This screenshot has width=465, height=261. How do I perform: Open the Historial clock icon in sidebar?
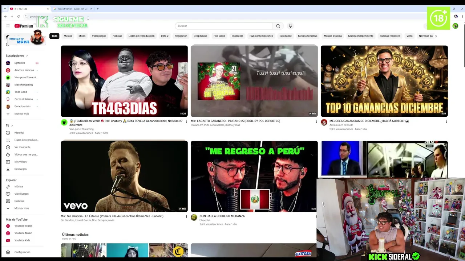click(x=8, y=133)
